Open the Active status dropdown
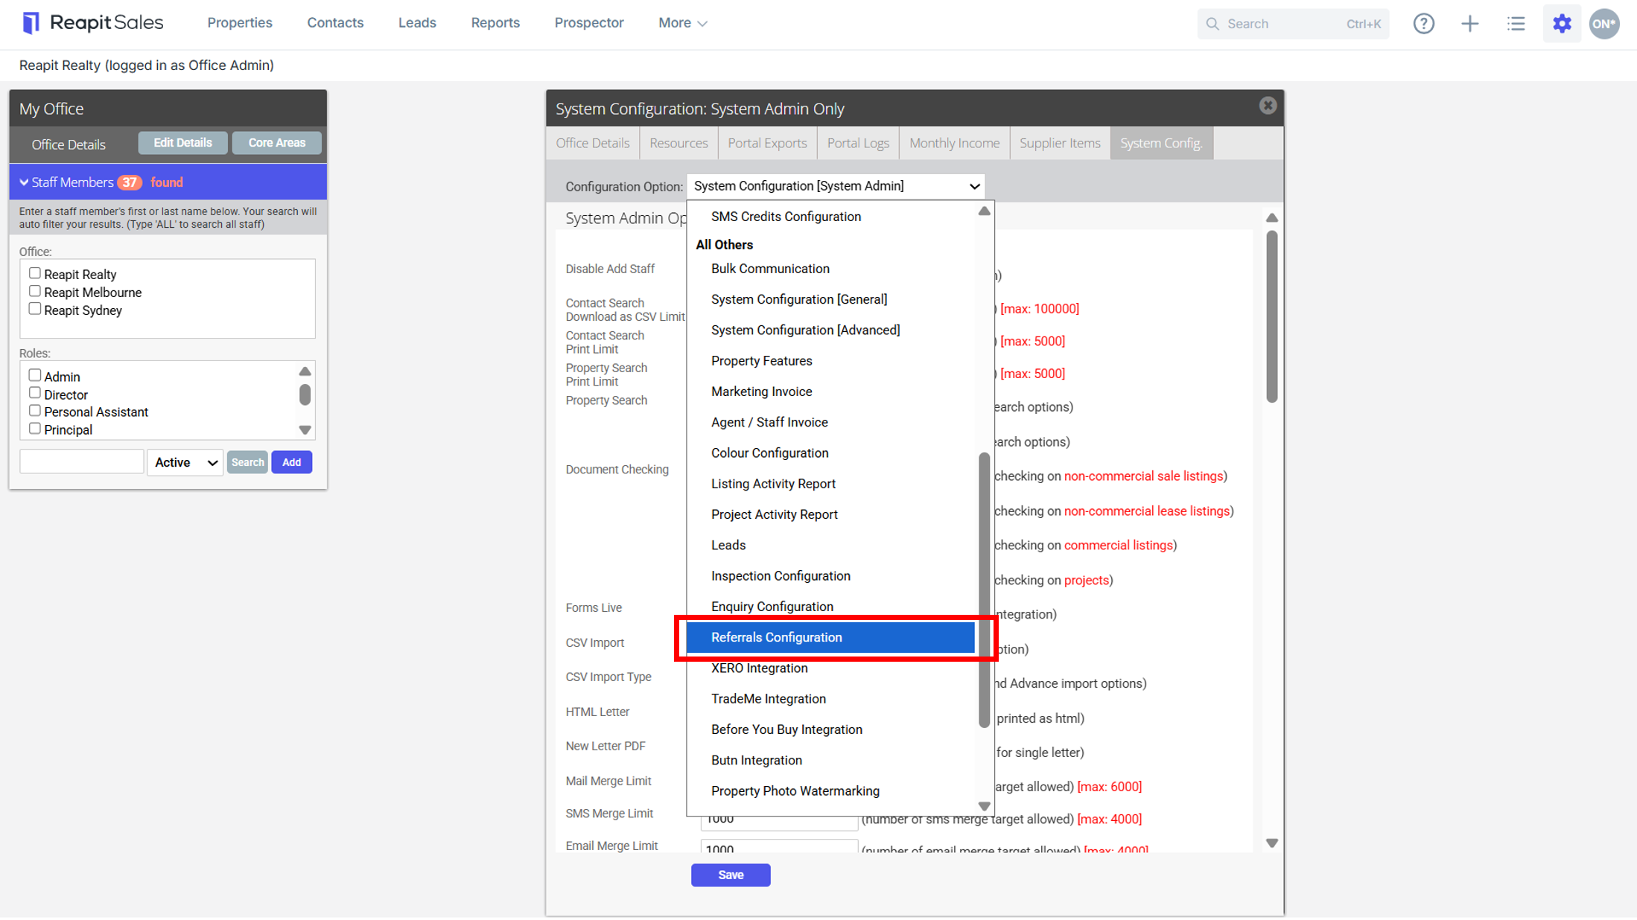The image size is (1637, 920). click(x=185, y=462)
